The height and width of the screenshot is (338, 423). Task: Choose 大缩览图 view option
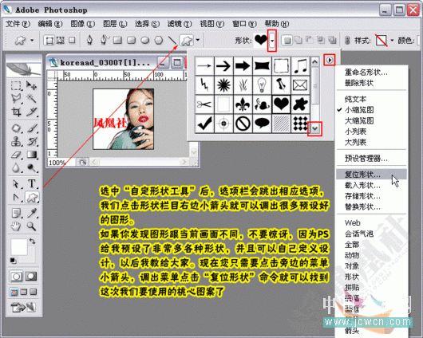pos(371,120)
